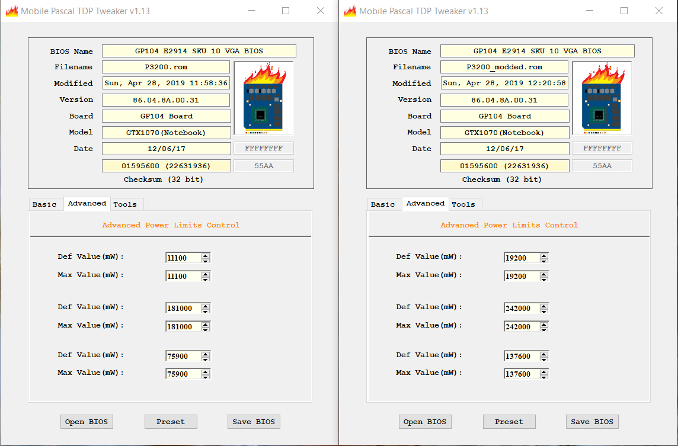Decrease the Max Value 75900 spinner with its down arrow
Image resolution: width=678 pixels, height=446 pixels.
206,377
